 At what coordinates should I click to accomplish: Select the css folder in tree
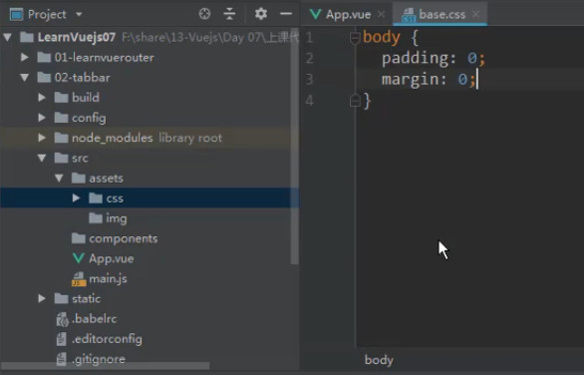pos(115,198)
